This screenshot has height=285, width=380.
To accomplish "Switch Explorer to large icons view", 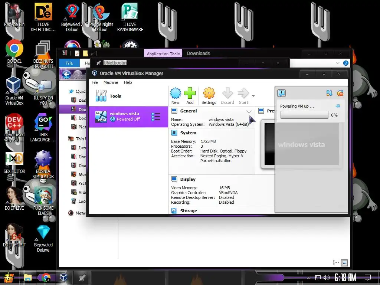I will tap(344, 263).
